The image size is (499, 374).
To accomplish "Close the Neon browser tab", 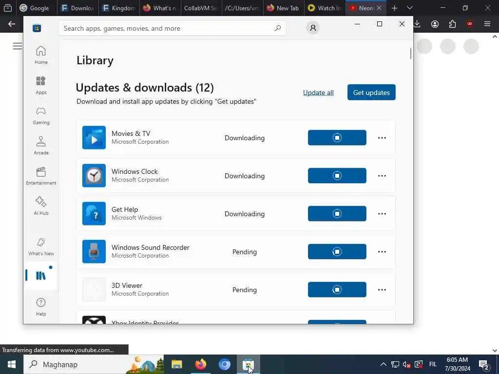I will pos(379,8).
